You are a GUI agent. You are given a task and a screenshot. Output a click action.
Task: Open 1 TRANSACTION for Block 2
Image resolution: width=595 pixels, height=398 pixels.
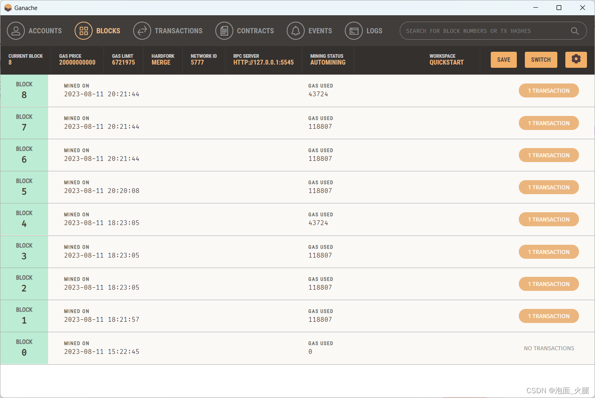click(x=548, y=284)
